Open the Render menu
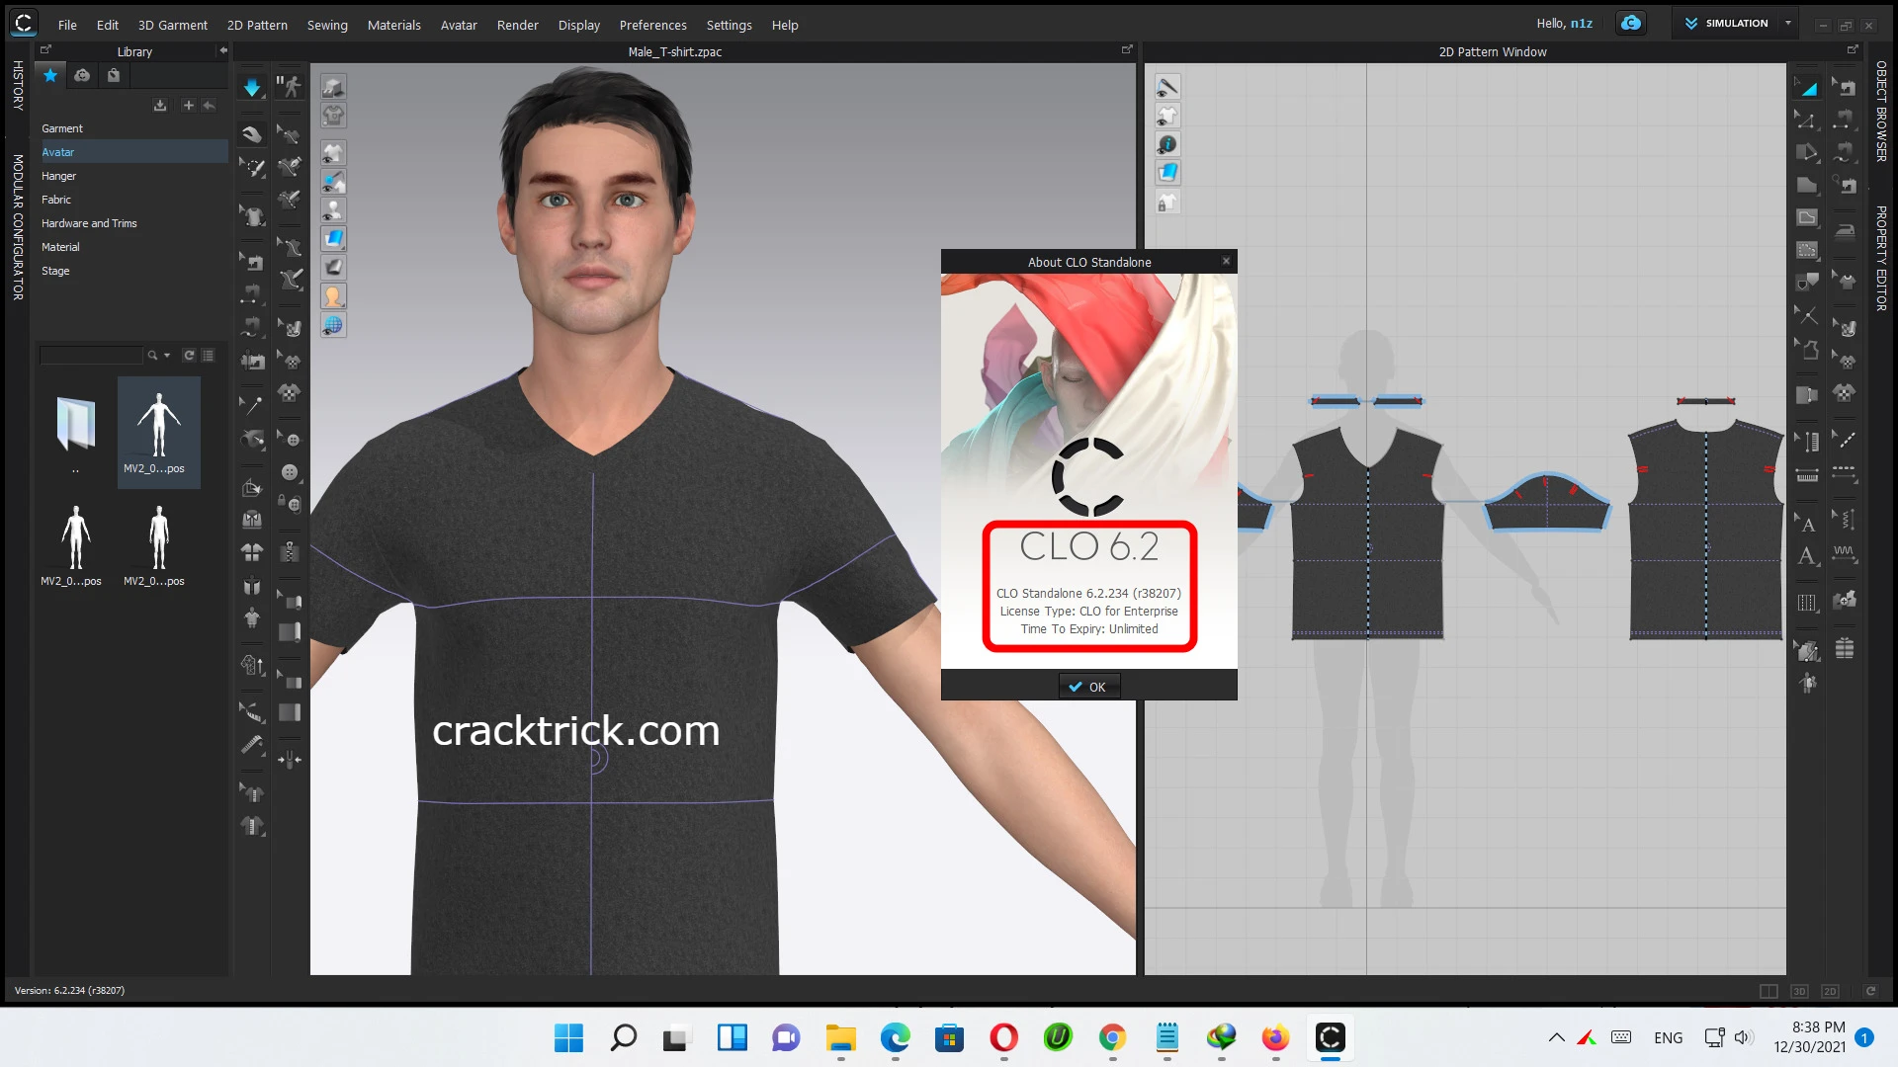 [517, 25]
